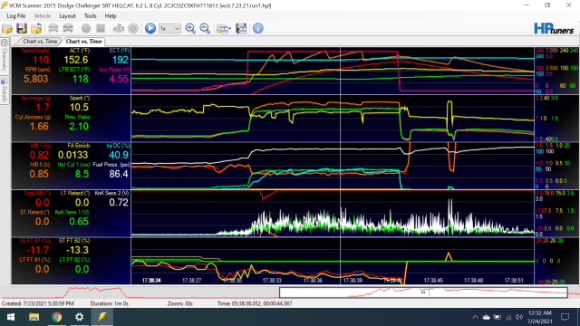This screenshot has height=326, width=580.
Task: Click the 17:38:33 timestamp on chart axis
Action: tap(272, 281)
